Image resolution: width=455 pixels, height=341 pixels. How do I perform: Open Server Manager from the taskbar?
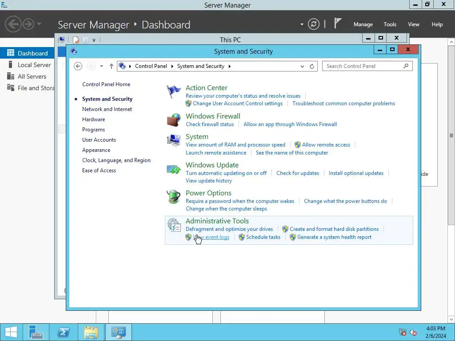(x=36, y=332)
